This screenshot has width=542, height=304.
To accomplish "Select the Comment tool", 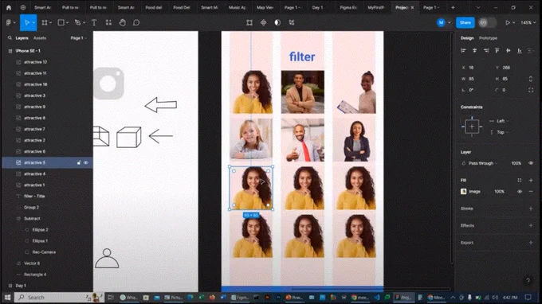I will [x=136, y=22].
